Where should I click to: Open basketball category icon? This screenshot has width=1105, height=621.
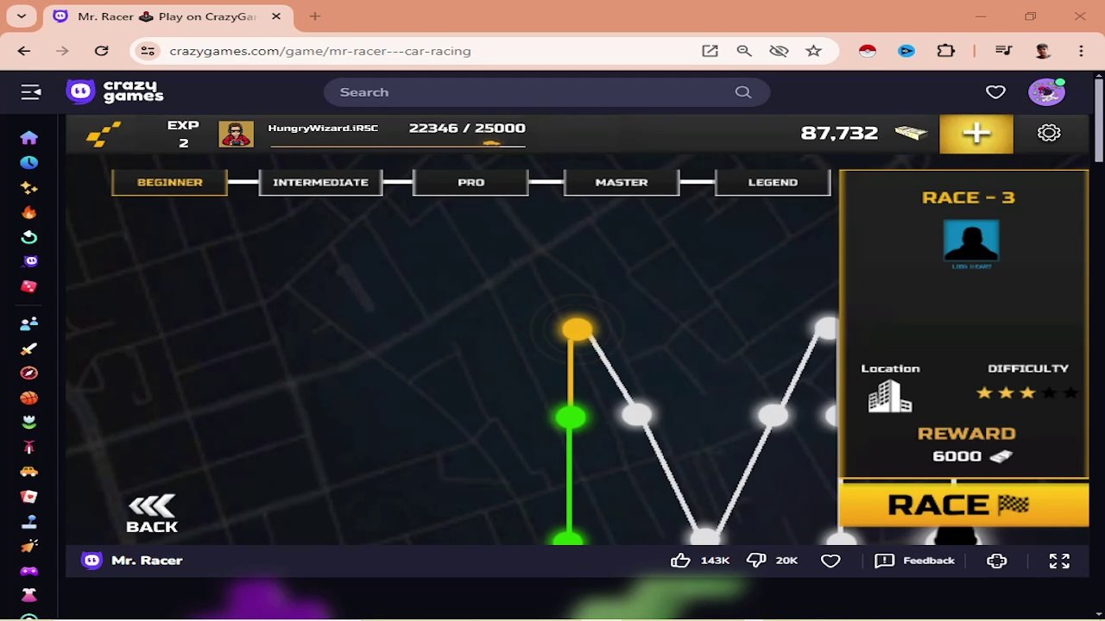[x=29, y=398]
